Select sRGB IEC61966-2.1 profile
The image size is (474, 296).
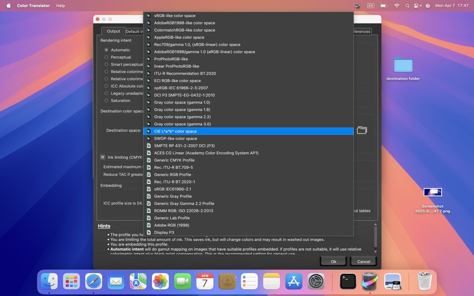248,189
